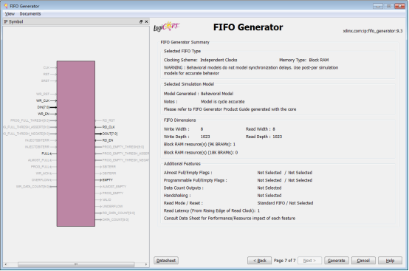Image resolution: width=409 pixels, height=271 pixels.
Task: Select the DOUT[7:0] port label
Action: tap(110, 134)
